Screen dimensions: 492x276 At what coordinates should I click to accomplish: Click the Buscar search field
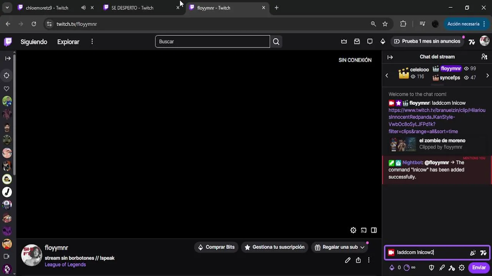213,41
